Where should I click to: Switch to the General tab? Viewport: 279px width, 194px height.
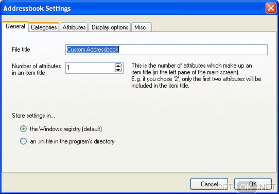coord(15,27)
